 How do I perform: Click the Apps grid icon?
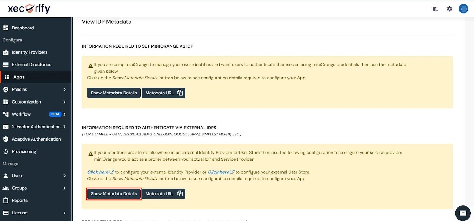[7, 77]
